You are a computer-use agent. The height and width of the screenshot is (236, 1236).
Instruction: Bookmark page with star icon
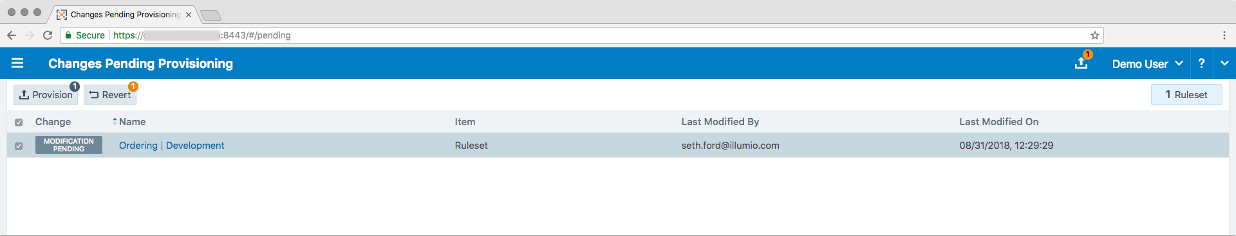click(x=1094, y=35)
